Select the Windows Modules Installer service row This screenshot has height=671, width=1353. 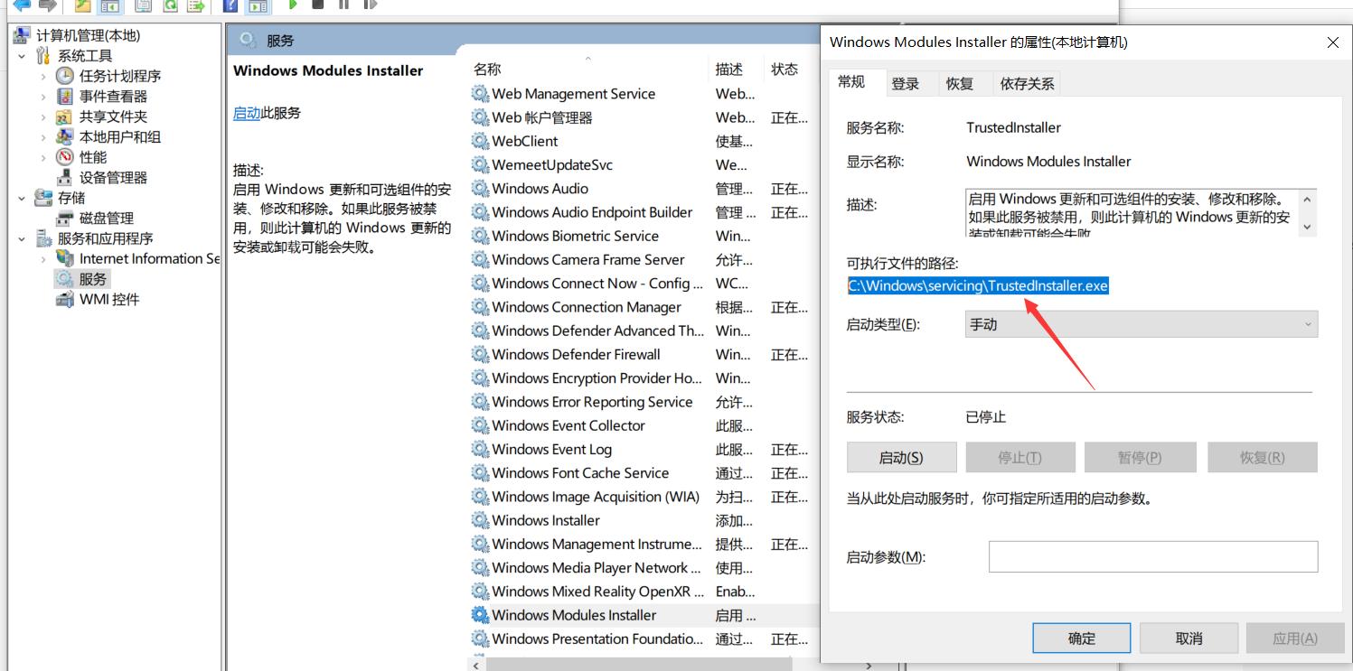(644, 615)
